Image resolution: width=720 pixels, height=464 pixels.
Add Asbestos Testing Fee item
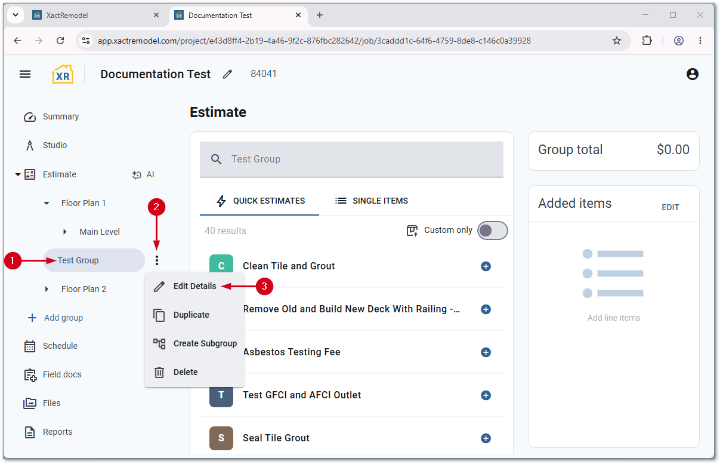[x=486, y=352]
